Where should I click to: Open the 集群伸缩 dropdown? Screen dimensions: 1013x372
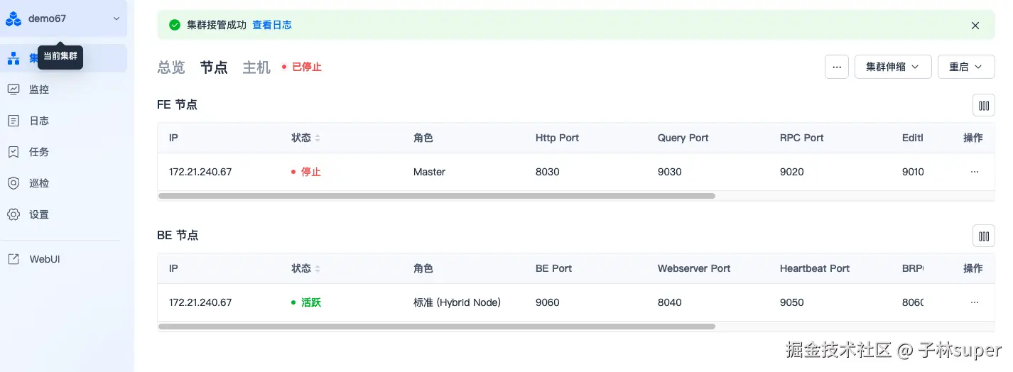pyautogui.click(x=892, y=67)
